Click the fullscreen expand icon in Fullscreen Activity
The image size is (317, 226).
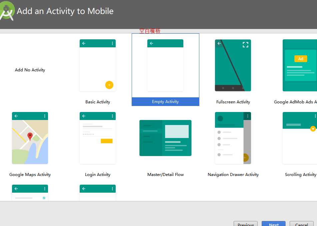click(245, 45)
